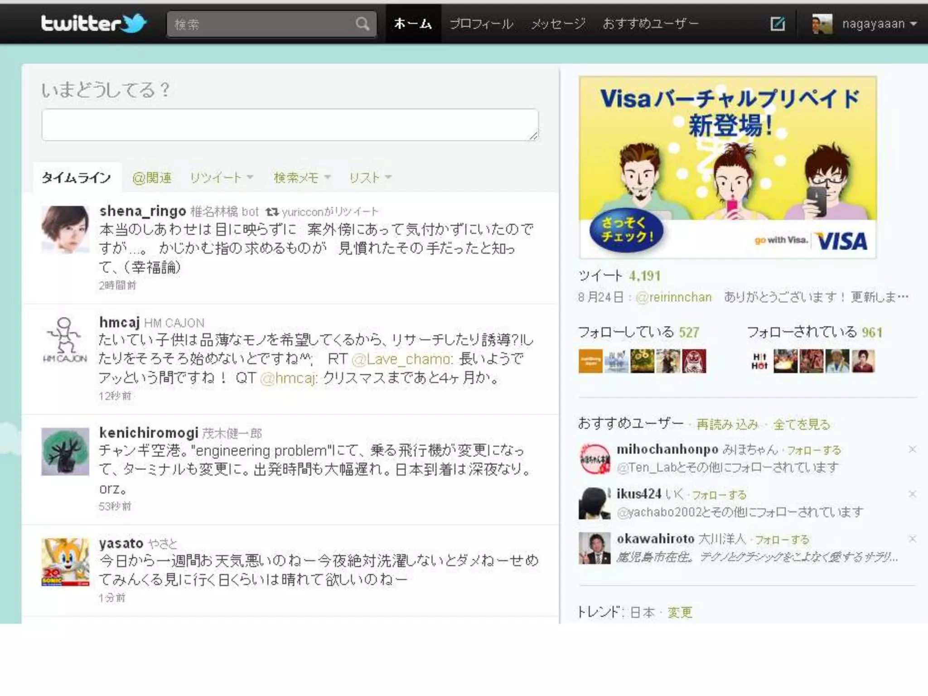Screen dimensions: 928x696
Task: Open メッセージ in the top navigation
Action: [x=558, y=24]
